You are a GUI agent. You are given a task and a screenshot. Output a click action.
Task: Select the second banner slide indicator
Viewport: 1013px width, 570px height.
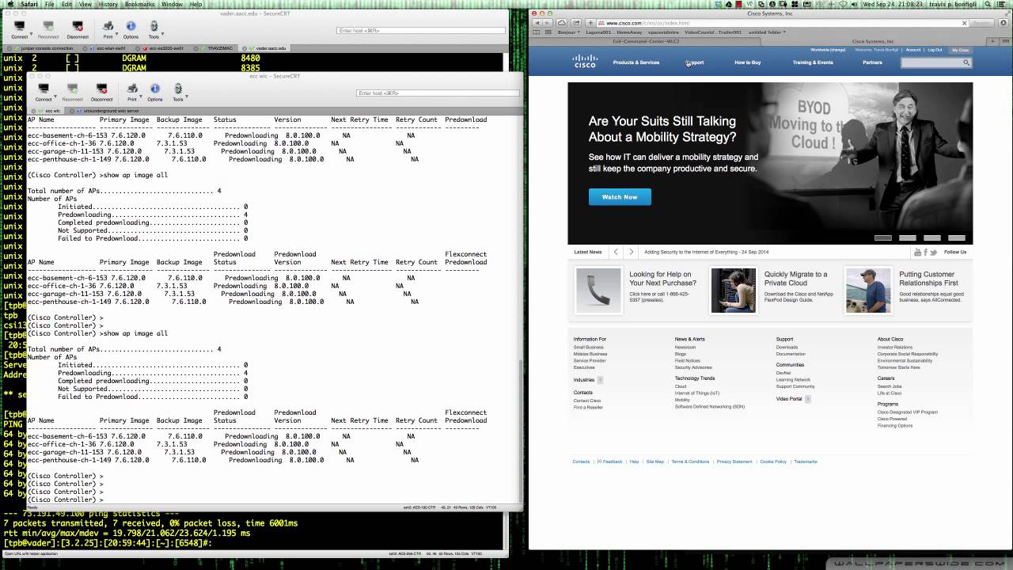(x=908, y=237)
